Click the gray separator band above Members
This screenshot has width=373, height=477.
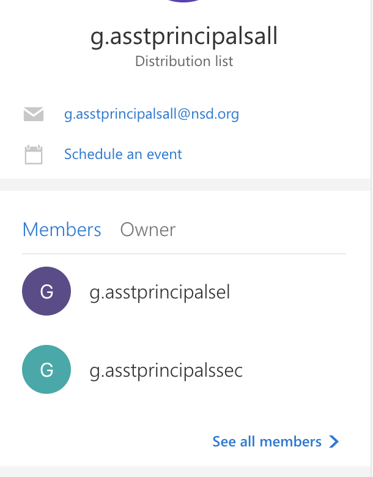(x=185, y=185)
